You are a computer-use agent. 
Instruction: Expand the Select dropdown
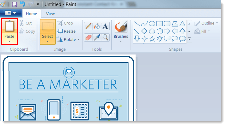point(47,42)
